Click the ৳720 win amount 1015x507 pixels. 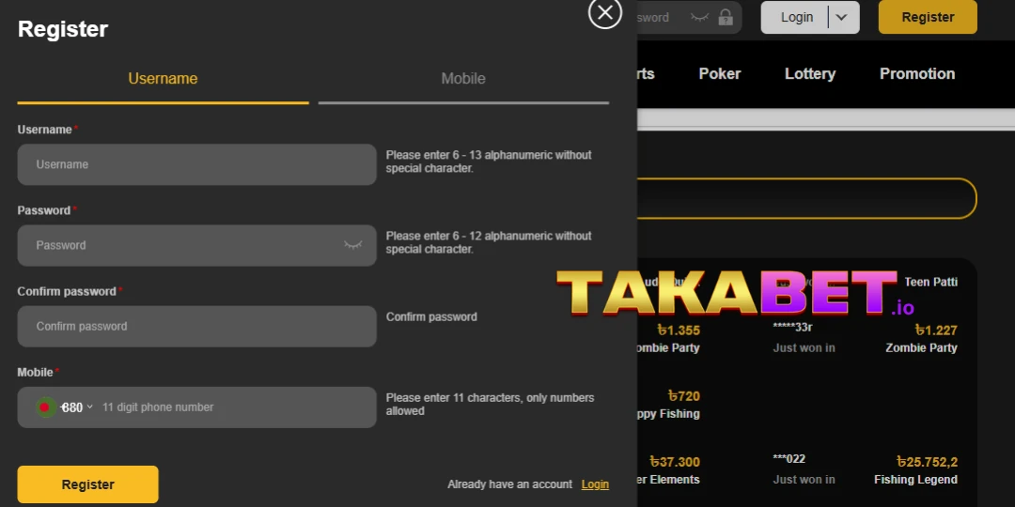[683, 396]
